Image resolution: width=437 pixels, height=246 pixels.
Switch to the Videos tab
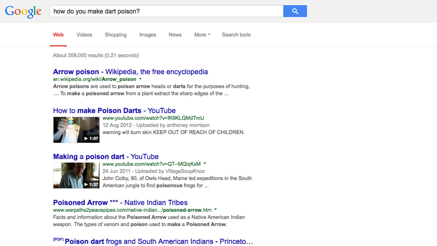[x=84, y=35]
